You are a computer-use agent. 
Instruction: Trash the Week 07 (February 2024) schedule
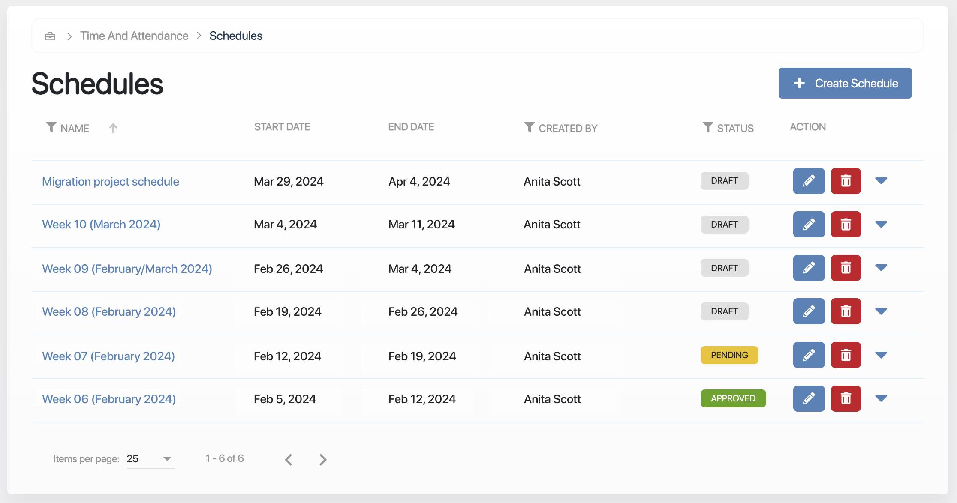coord(846,355)
